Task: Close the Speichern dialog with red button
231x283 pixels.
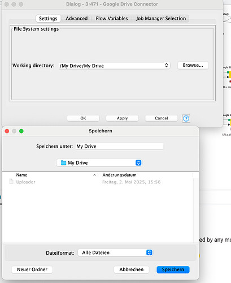Action: [x=7, y=131]
